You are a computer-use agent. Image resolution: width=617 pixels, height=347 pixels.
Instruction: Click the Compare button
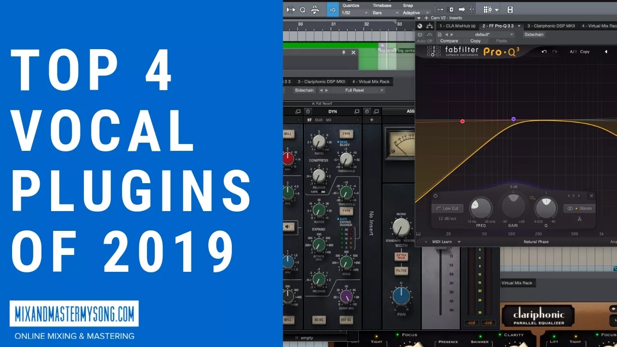click(449, 41)
